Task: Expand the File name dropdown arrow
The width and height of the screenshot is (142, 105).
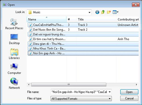Action: [x=110, y=92]
